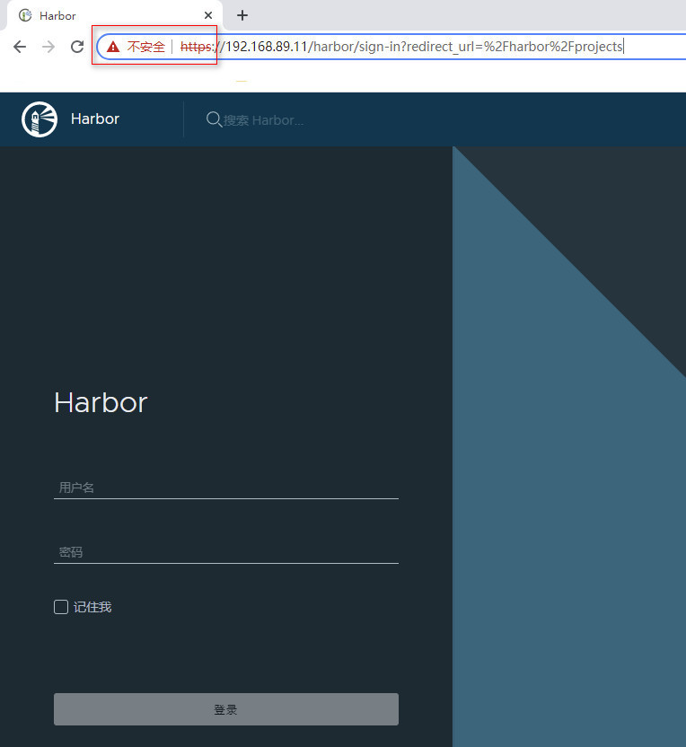Screen dimensions: 686x747
Task: Select the Harbor browser tab
Action: 114,16
